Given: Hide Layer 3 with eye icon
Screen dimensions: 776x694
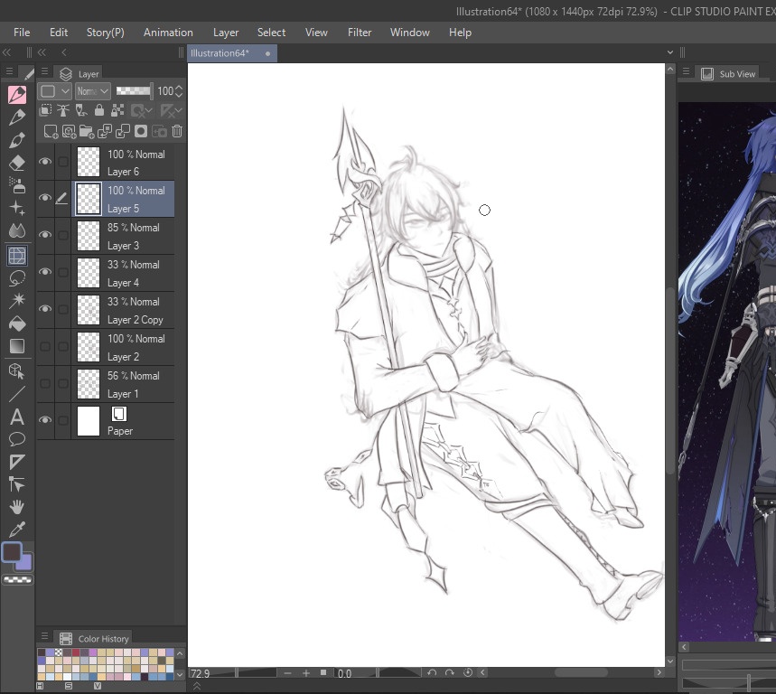Looking at the screenshot, I should click(x=45, y=235).
